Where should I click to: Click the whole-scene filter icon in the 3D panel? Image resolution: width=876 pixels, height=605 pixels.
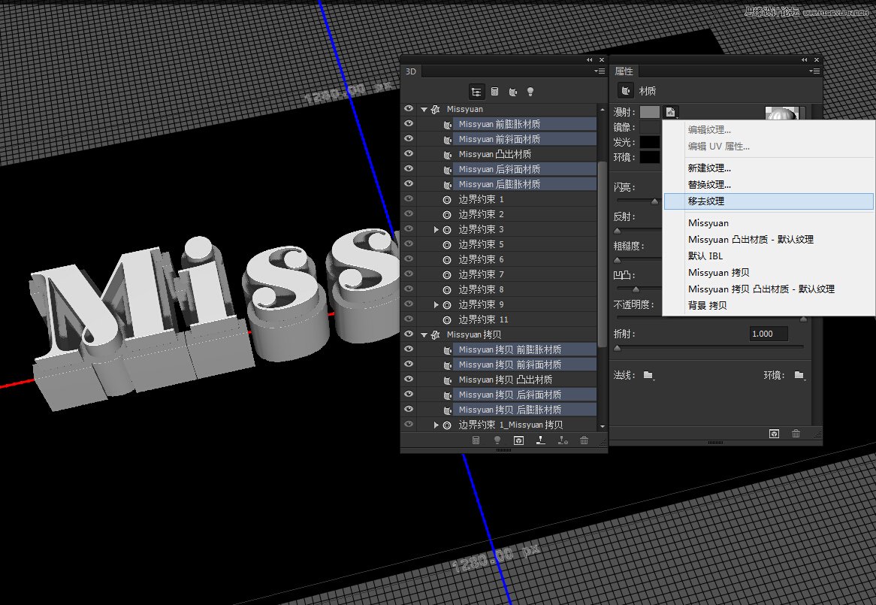click(x=476, y=92)
